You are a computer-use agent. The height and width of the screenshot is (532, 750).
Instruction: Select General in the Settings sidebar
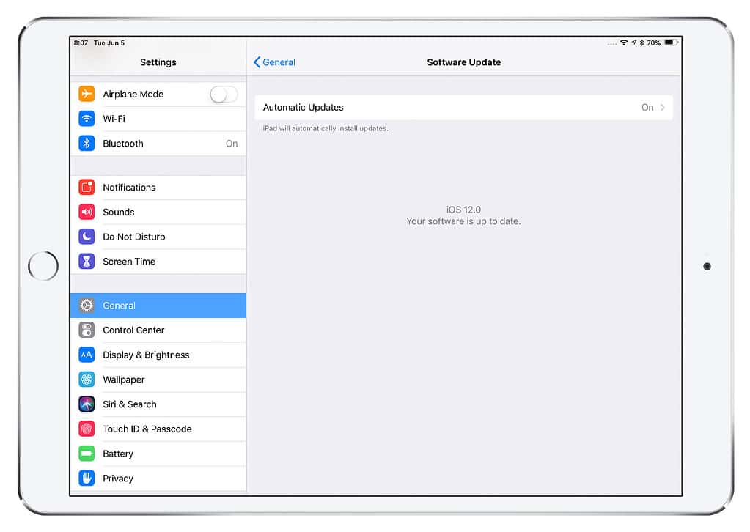pyautogui.click(x=158, y=306)
